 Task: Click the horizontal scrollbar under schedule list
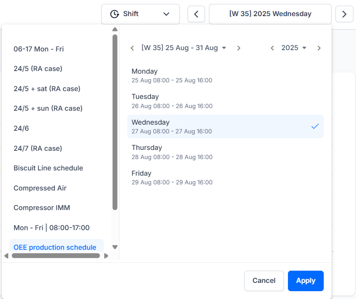(56, 256)
